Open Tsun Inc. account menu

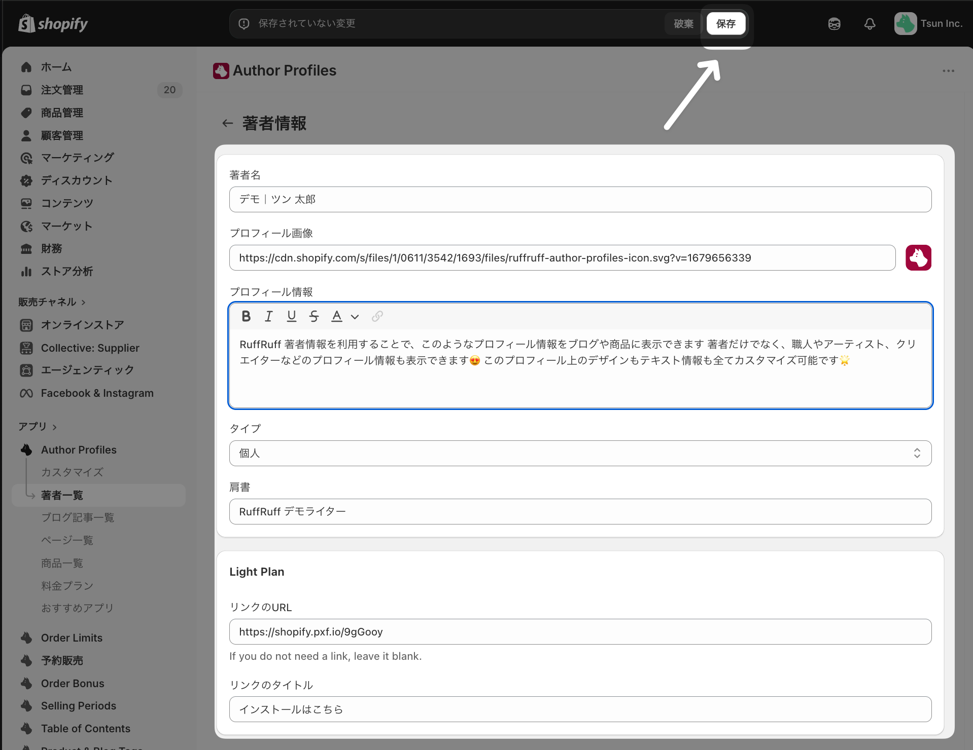[x=928, y=24]
